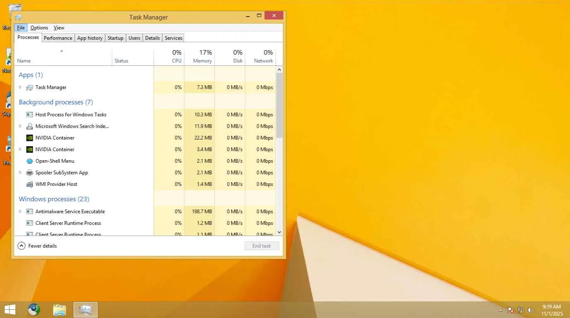Click the Client Server Runtime Process icon using 1.2 MB
The width and height of the screenshot is (570, 318).
(29, 223)
